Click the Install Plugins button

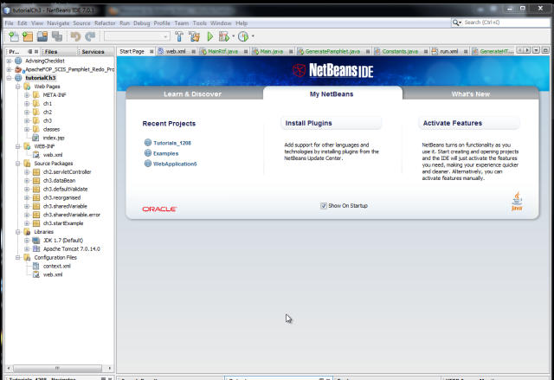(331, 123)
